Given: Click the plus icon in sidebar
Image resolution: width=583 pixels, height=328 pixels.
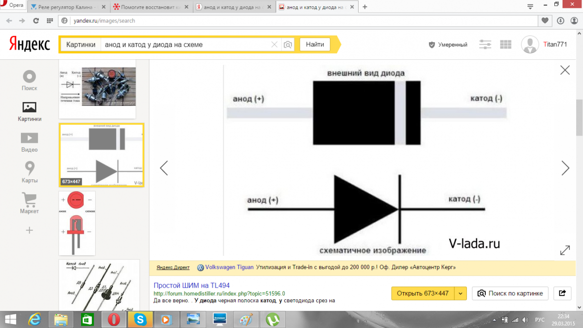Looking at the screenshot, I should pos(30,230).
